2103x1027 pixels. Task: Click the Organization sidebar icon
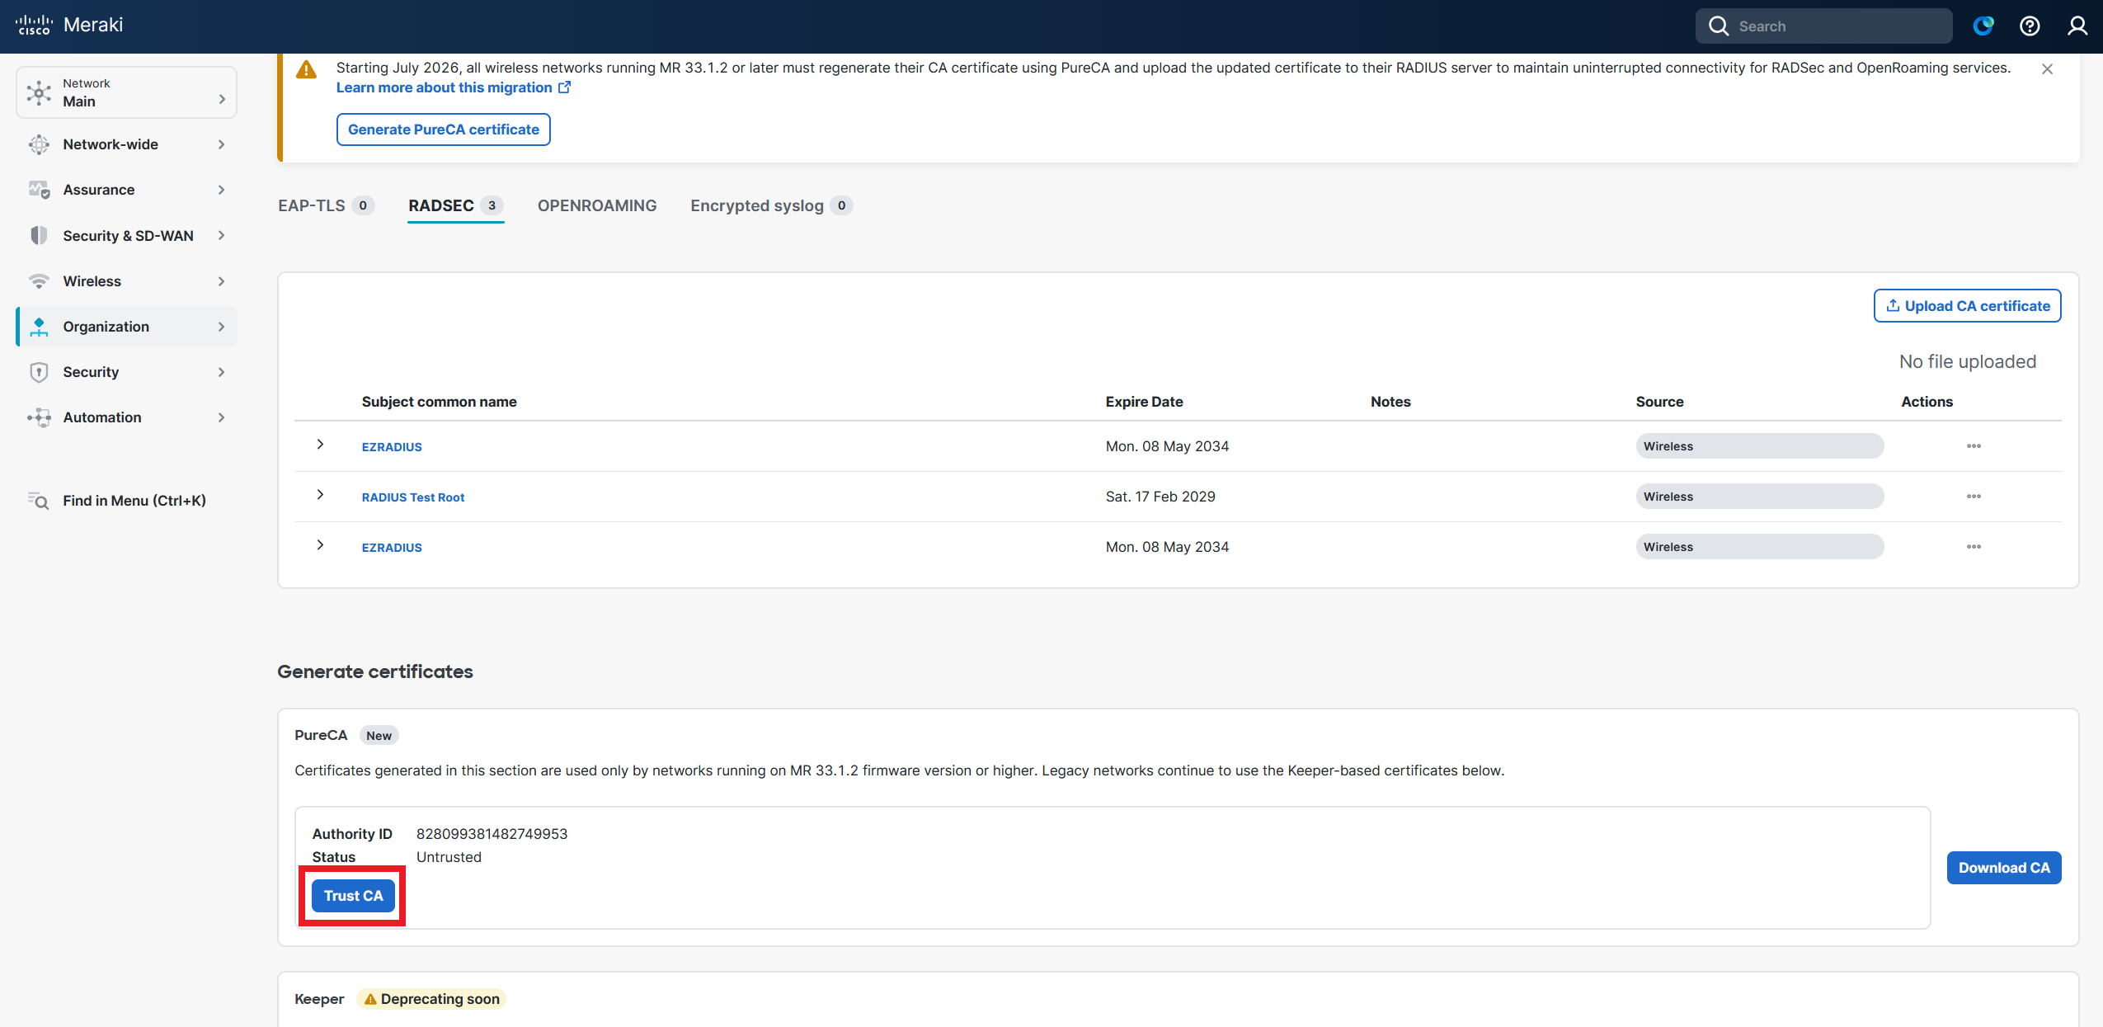[x=39, y=327]
